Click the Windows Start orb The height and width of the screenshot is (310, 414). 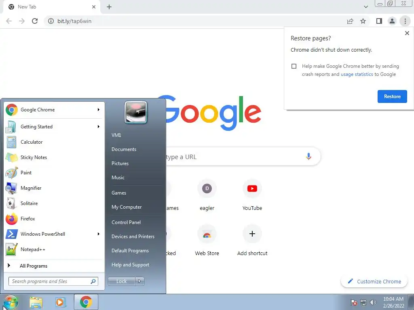click(10, 302)
